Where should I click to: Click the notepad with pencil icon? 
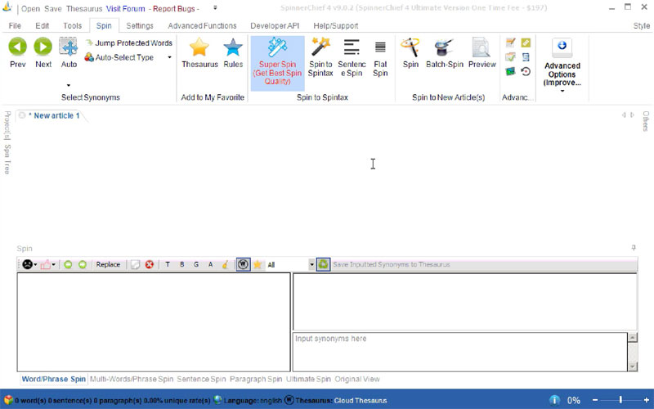[x=510, y=43]
